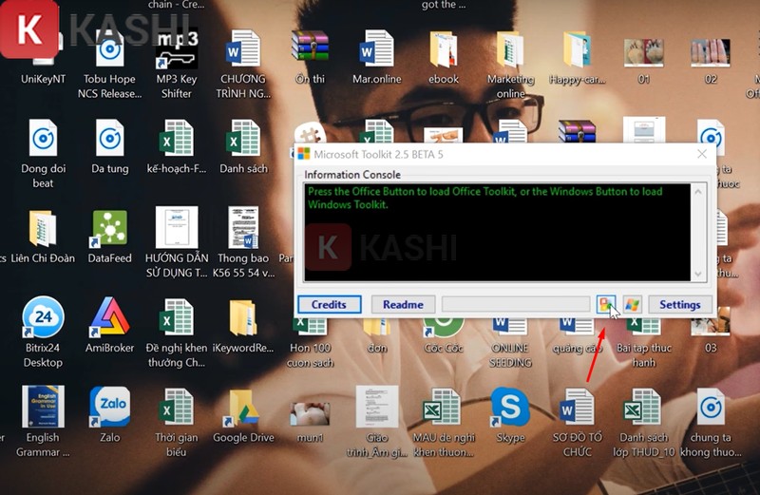
Task: Open the Readme button
Action: [x=403, y=305]
